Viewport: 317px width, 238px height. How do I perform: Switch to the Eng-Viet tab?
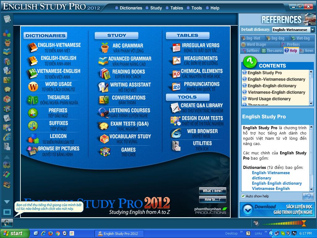[253, 38]
